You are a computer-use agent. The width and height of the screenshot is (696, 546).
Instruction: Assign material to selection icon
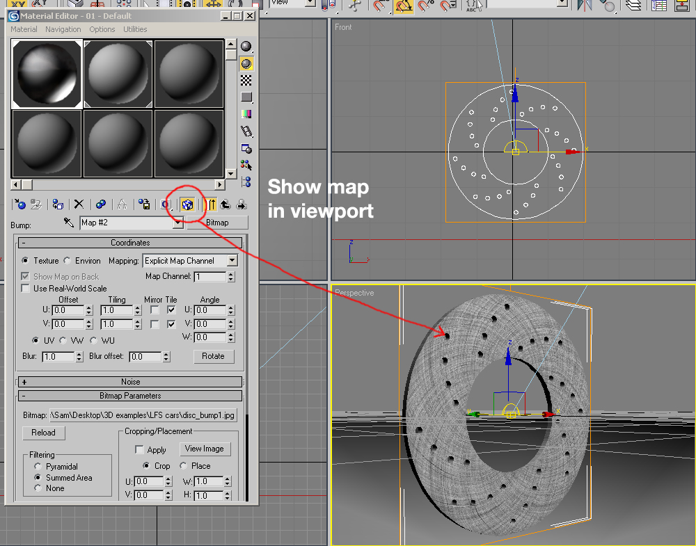(58, 204)
